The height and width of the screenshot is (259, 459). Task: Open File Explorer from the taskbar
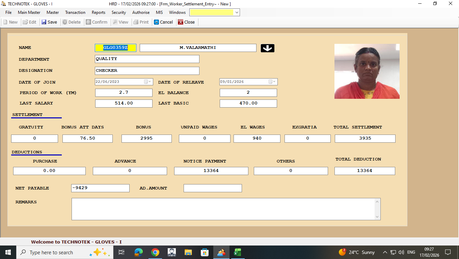click(188, 252)
